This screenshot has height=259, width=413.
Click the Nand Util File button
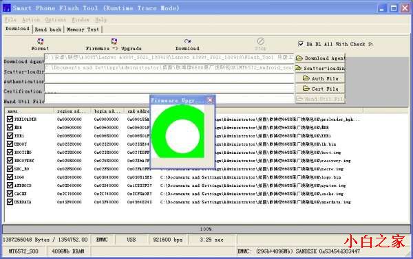point(320,99)
